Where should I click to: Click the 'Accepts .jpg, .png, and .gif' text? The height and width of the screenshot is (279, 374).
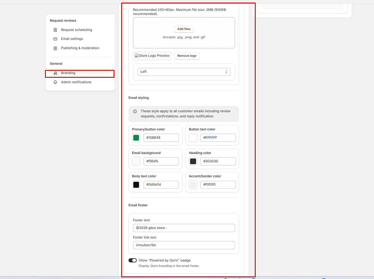click(x=184, y=37)
